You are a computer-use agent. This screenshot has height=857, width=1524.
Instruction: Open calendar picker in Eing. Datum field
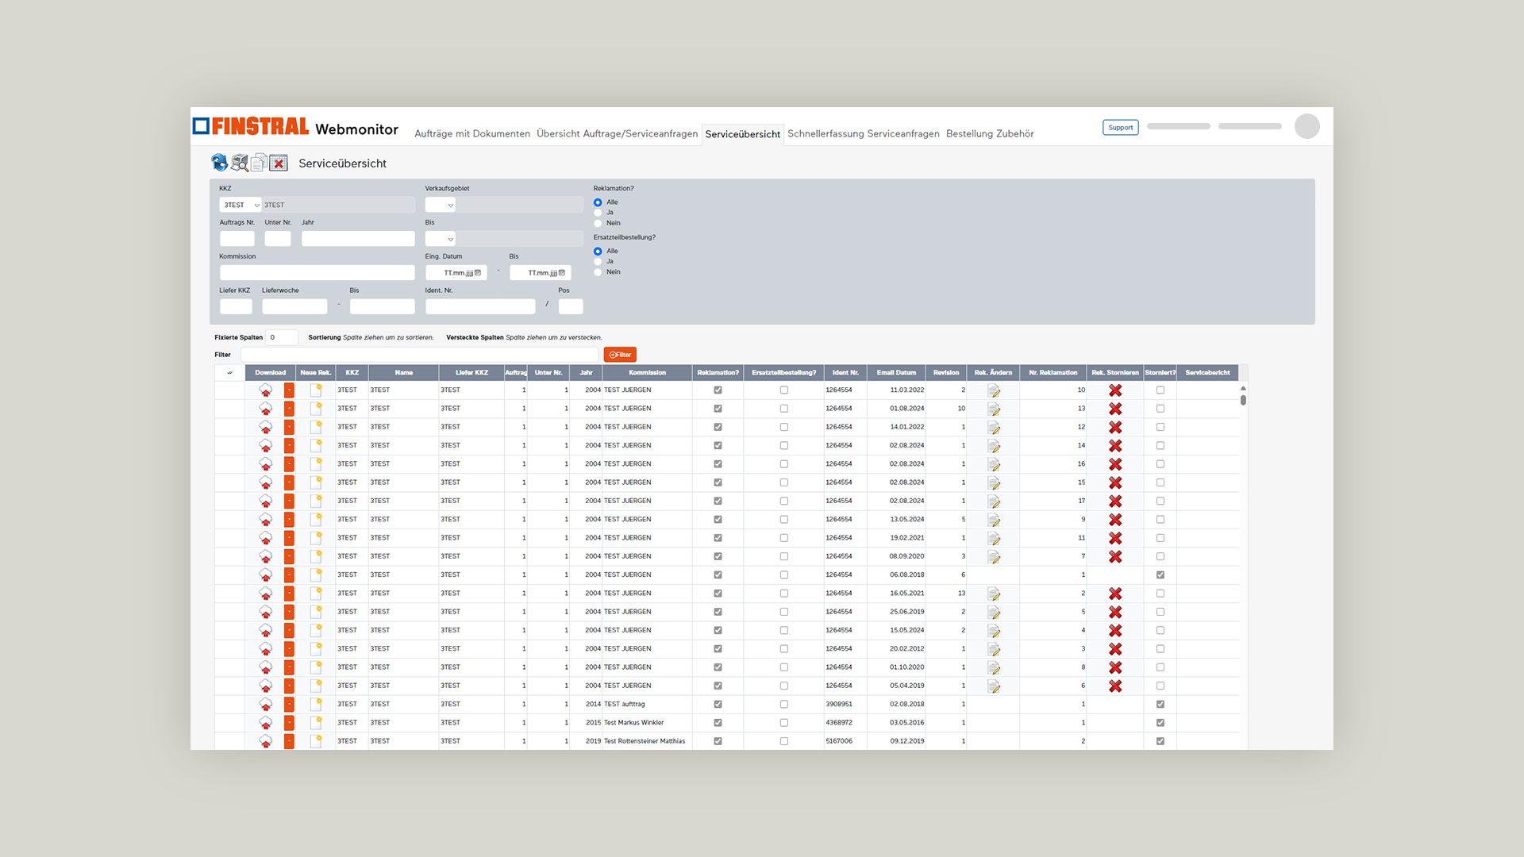pos(478,273)
